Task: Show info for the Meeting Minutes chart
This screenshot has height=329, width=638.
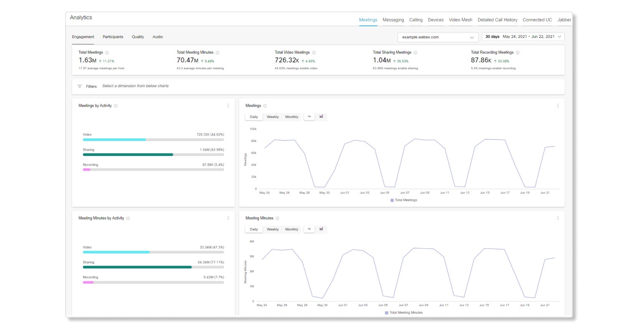Action: click(x=277, y=218)
